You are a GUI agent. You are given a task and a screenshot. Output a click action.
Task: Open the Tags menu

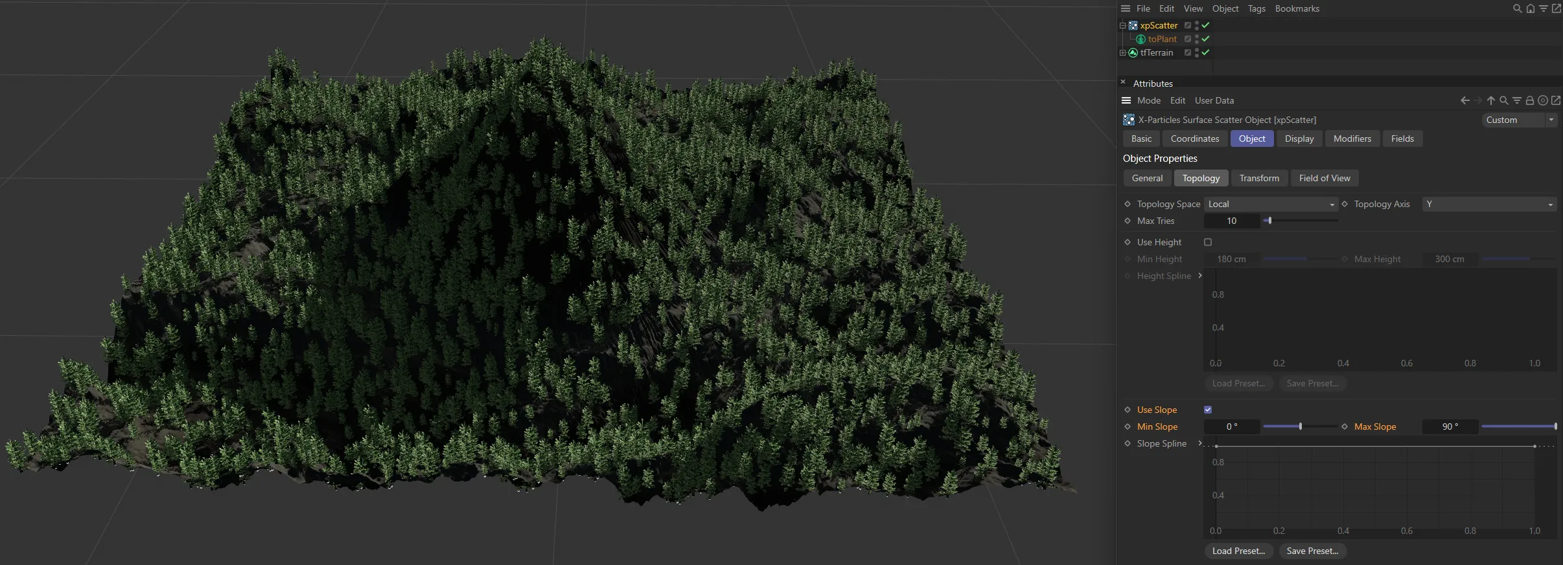point(1256,8)
